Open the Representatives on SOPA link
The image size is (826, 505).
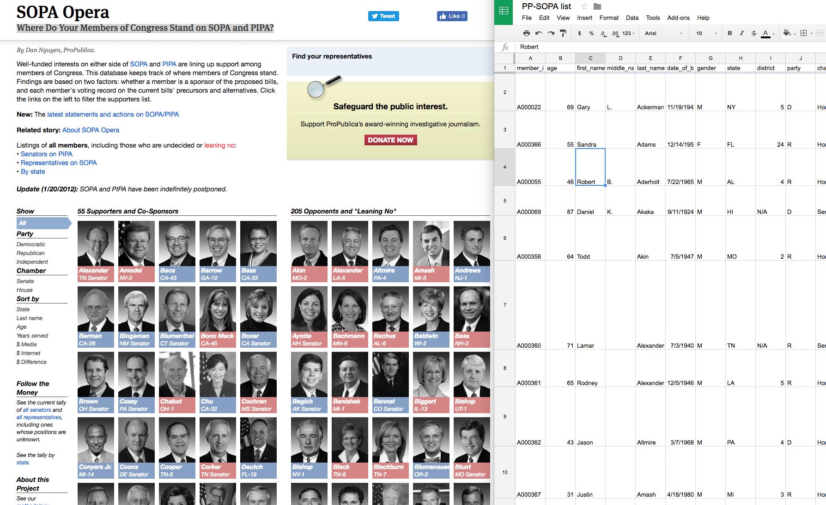(x=59, y=163)
